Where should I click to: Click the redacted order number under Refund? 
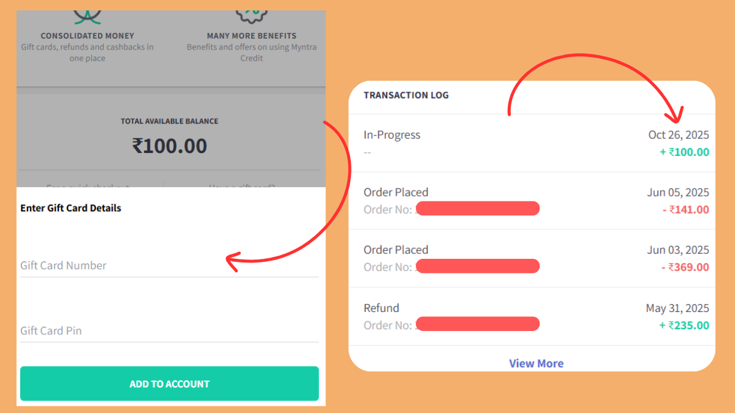[x=477, y=324]
